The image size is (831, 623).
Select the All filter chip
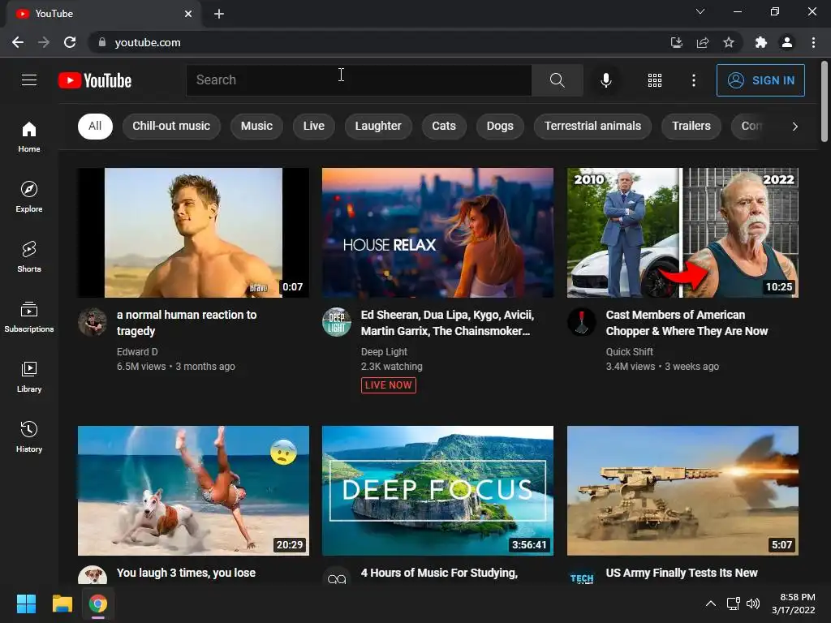click(95, 126)
